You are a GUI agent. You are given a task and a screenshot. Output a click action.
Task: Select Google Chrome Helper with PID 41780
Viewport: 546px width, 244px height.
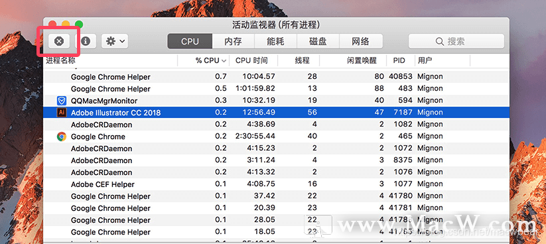tap(277, 196)
